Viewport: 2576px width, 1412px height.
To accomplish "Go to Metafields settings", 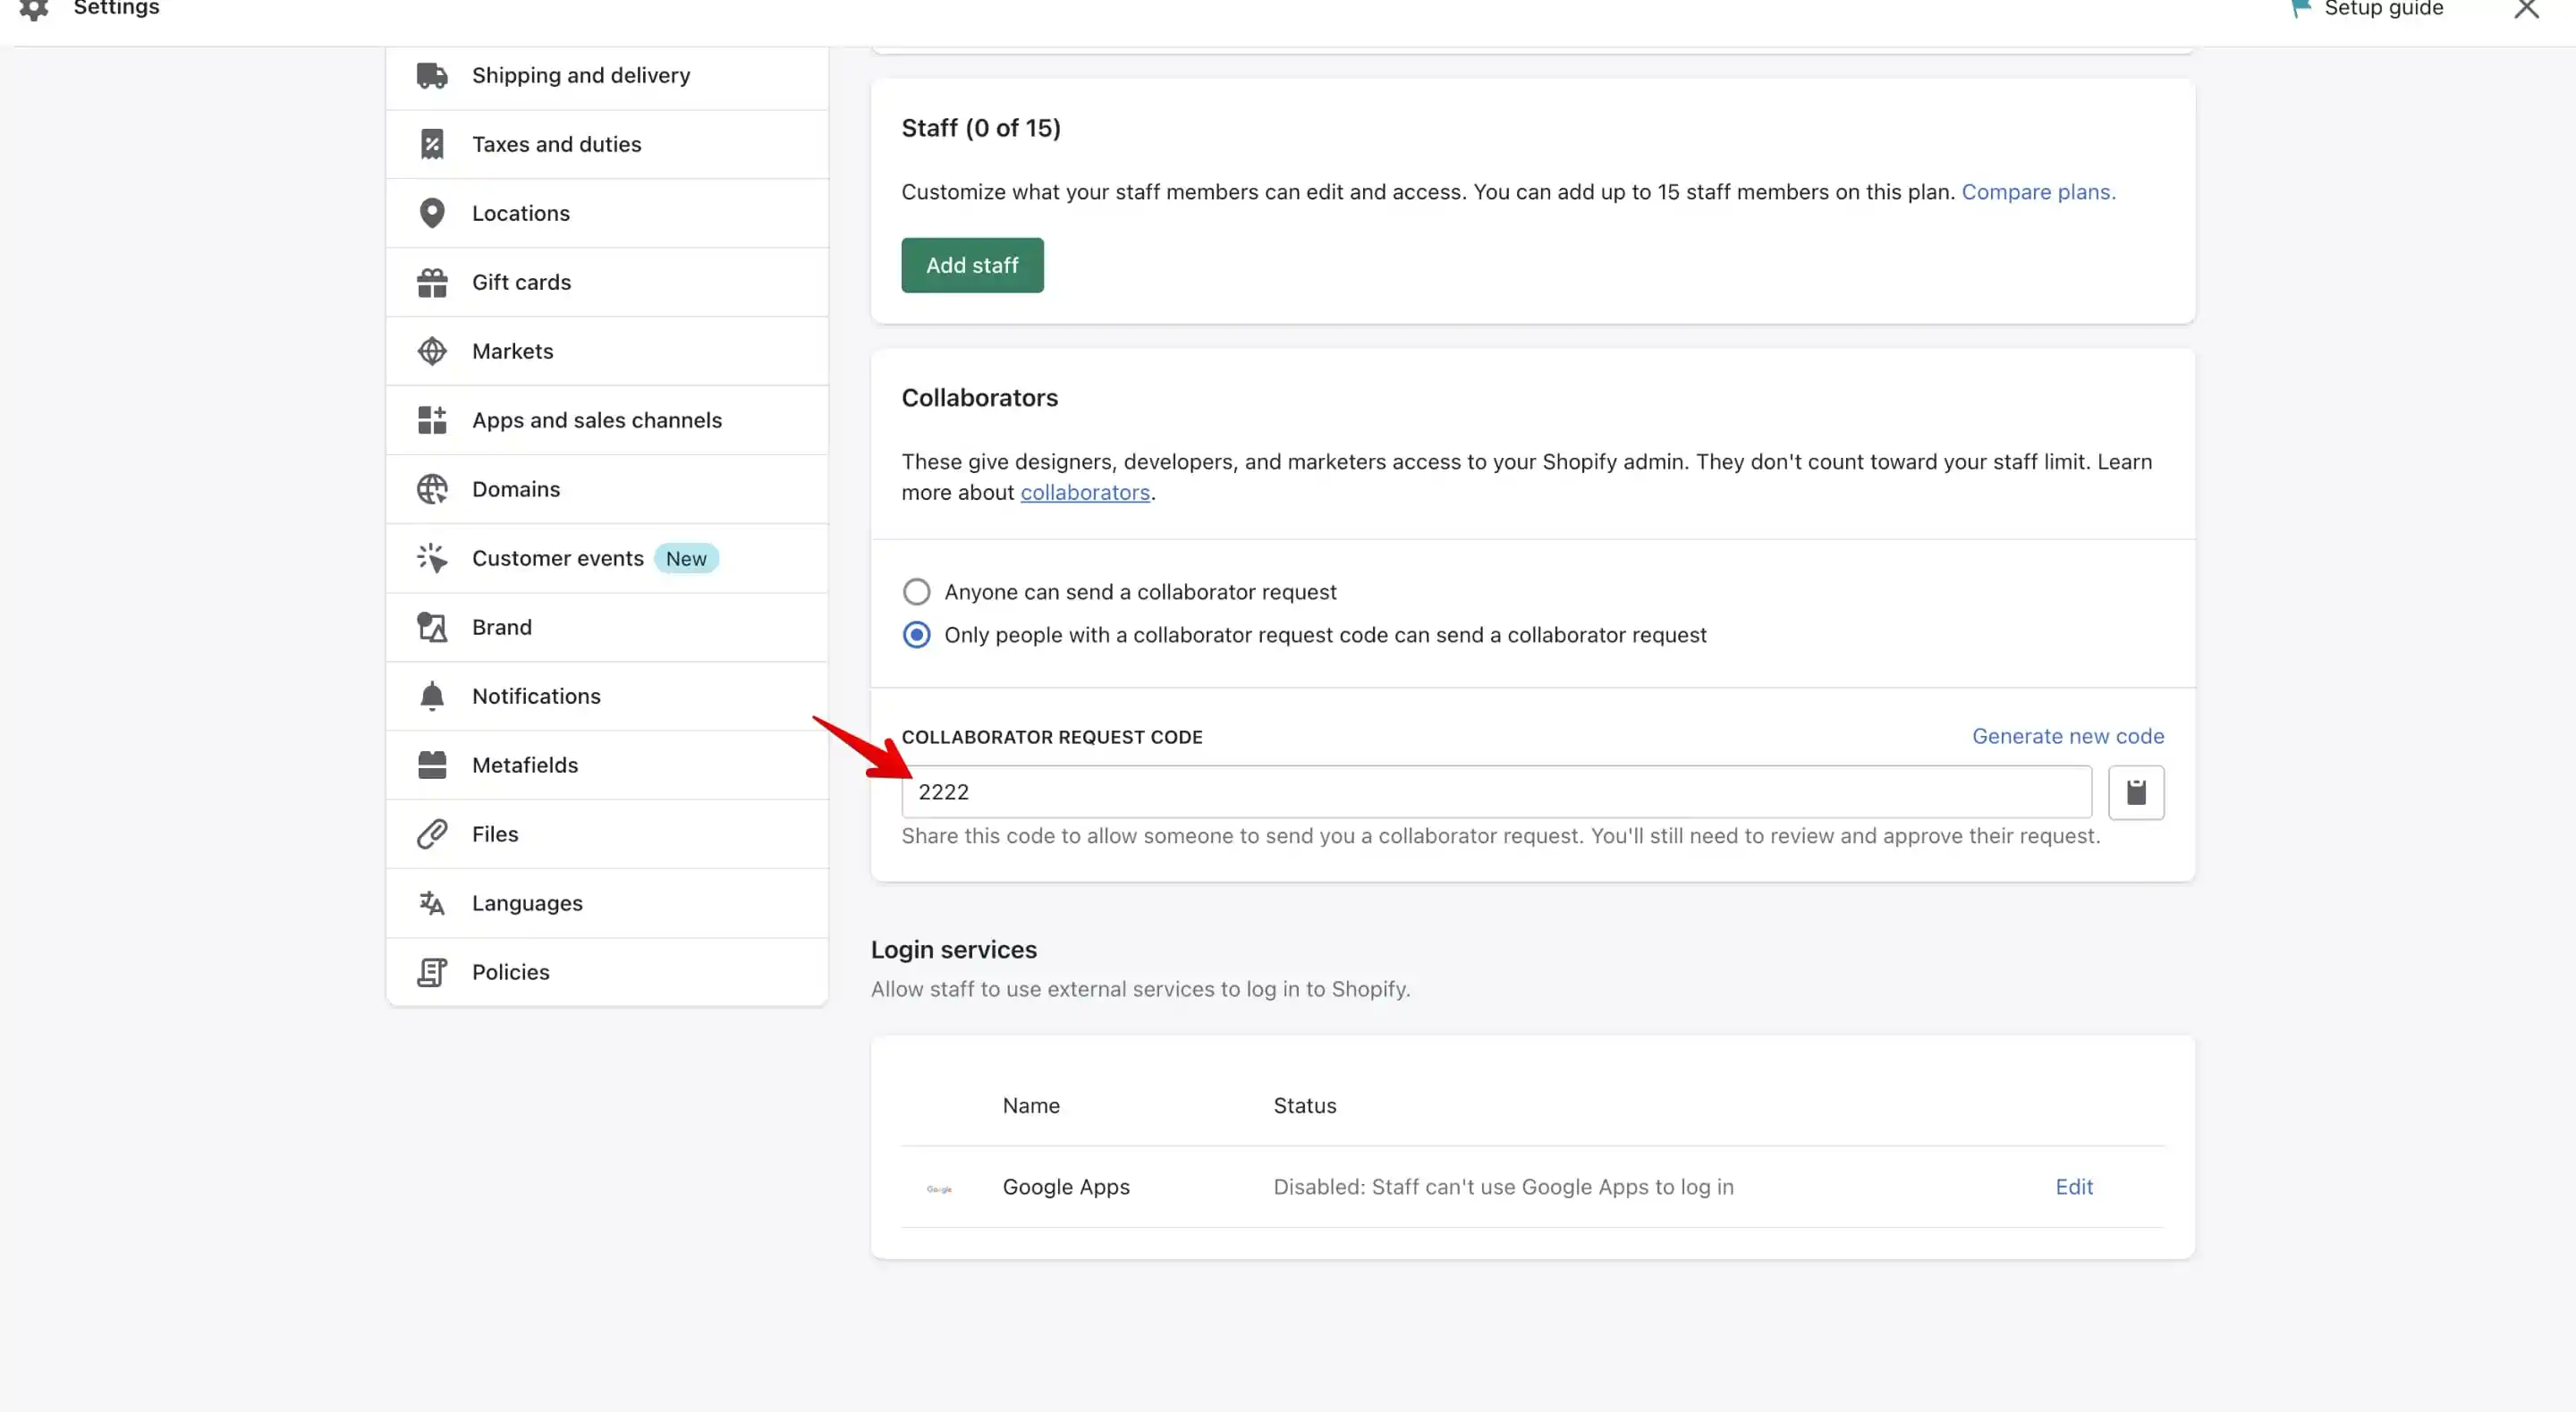I will (607, 765).
